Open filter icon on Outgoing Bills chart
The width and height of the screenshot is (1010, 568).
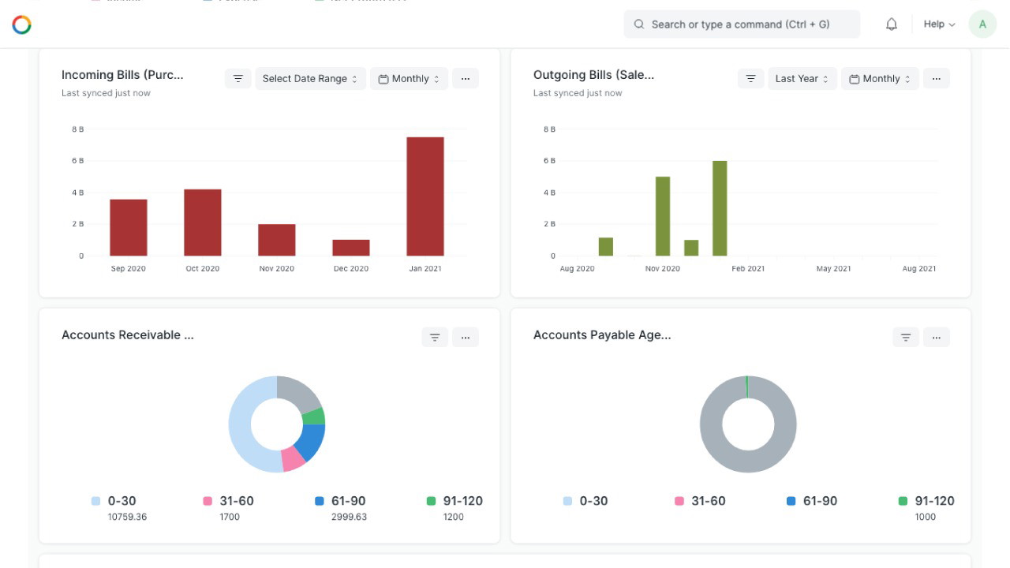pyautogui.click(x=750, y=79)
